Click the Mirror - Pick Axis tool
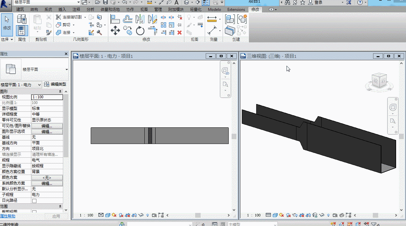Screen dimensions: 406x226 click(x=140, y=19)
